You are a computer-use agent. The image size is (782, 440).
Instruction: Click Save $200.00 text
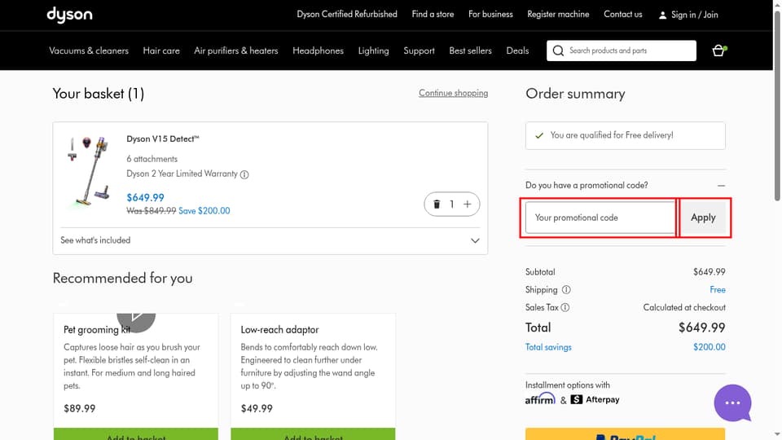[204, 211]
